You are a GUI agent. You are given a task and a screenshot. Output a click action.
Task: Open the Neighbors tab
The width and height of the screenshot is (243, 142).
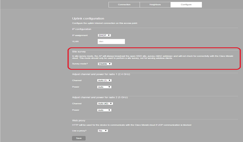(155, 5)
